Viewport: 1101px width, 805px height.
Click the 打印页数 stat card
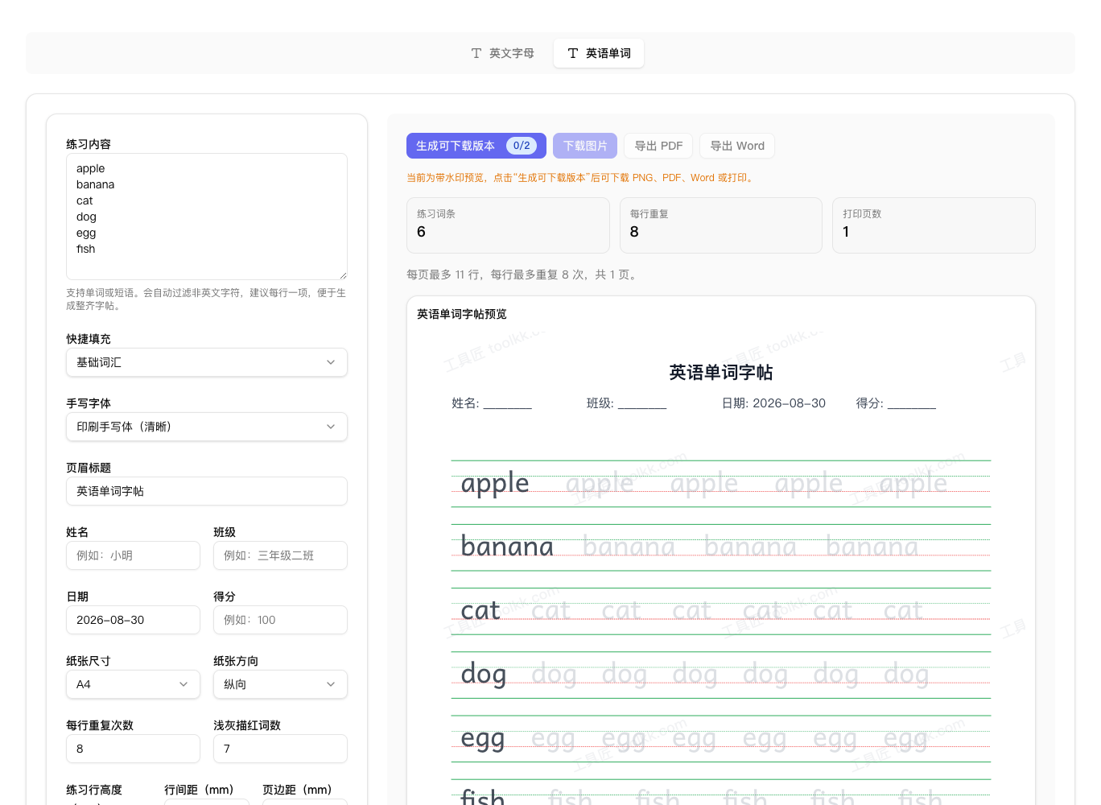click(934, 225)
